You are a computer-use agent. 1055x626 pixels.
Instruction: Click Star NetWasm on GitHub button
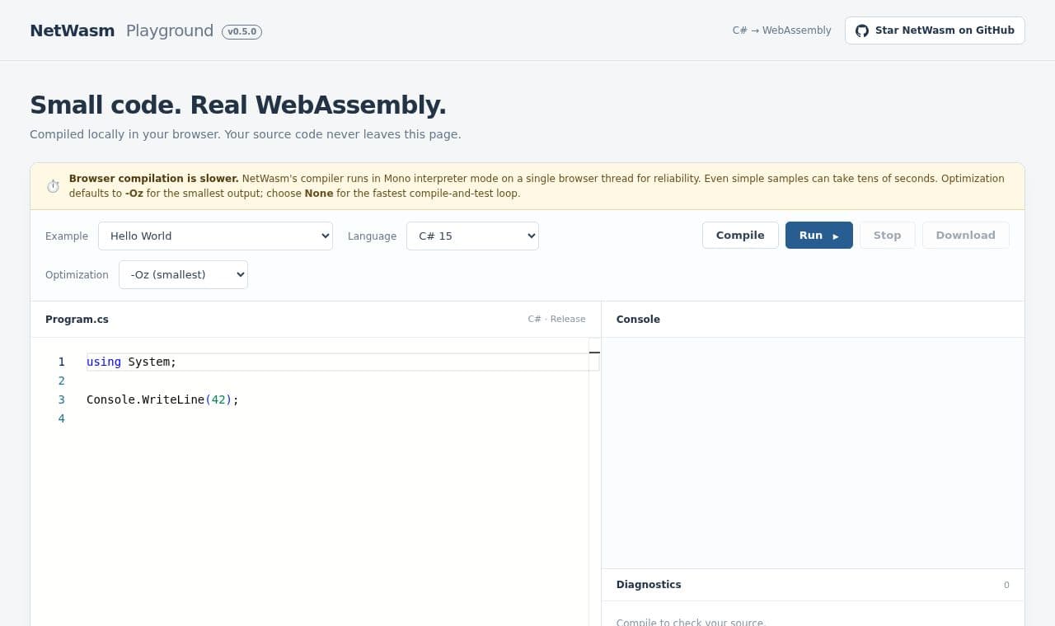pos(935,30)
